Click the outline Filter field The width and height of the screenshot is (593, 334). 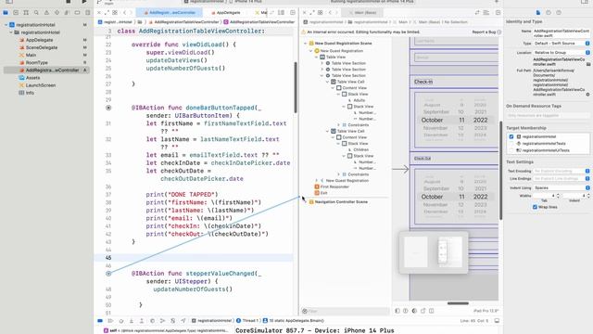click(346, 312)
